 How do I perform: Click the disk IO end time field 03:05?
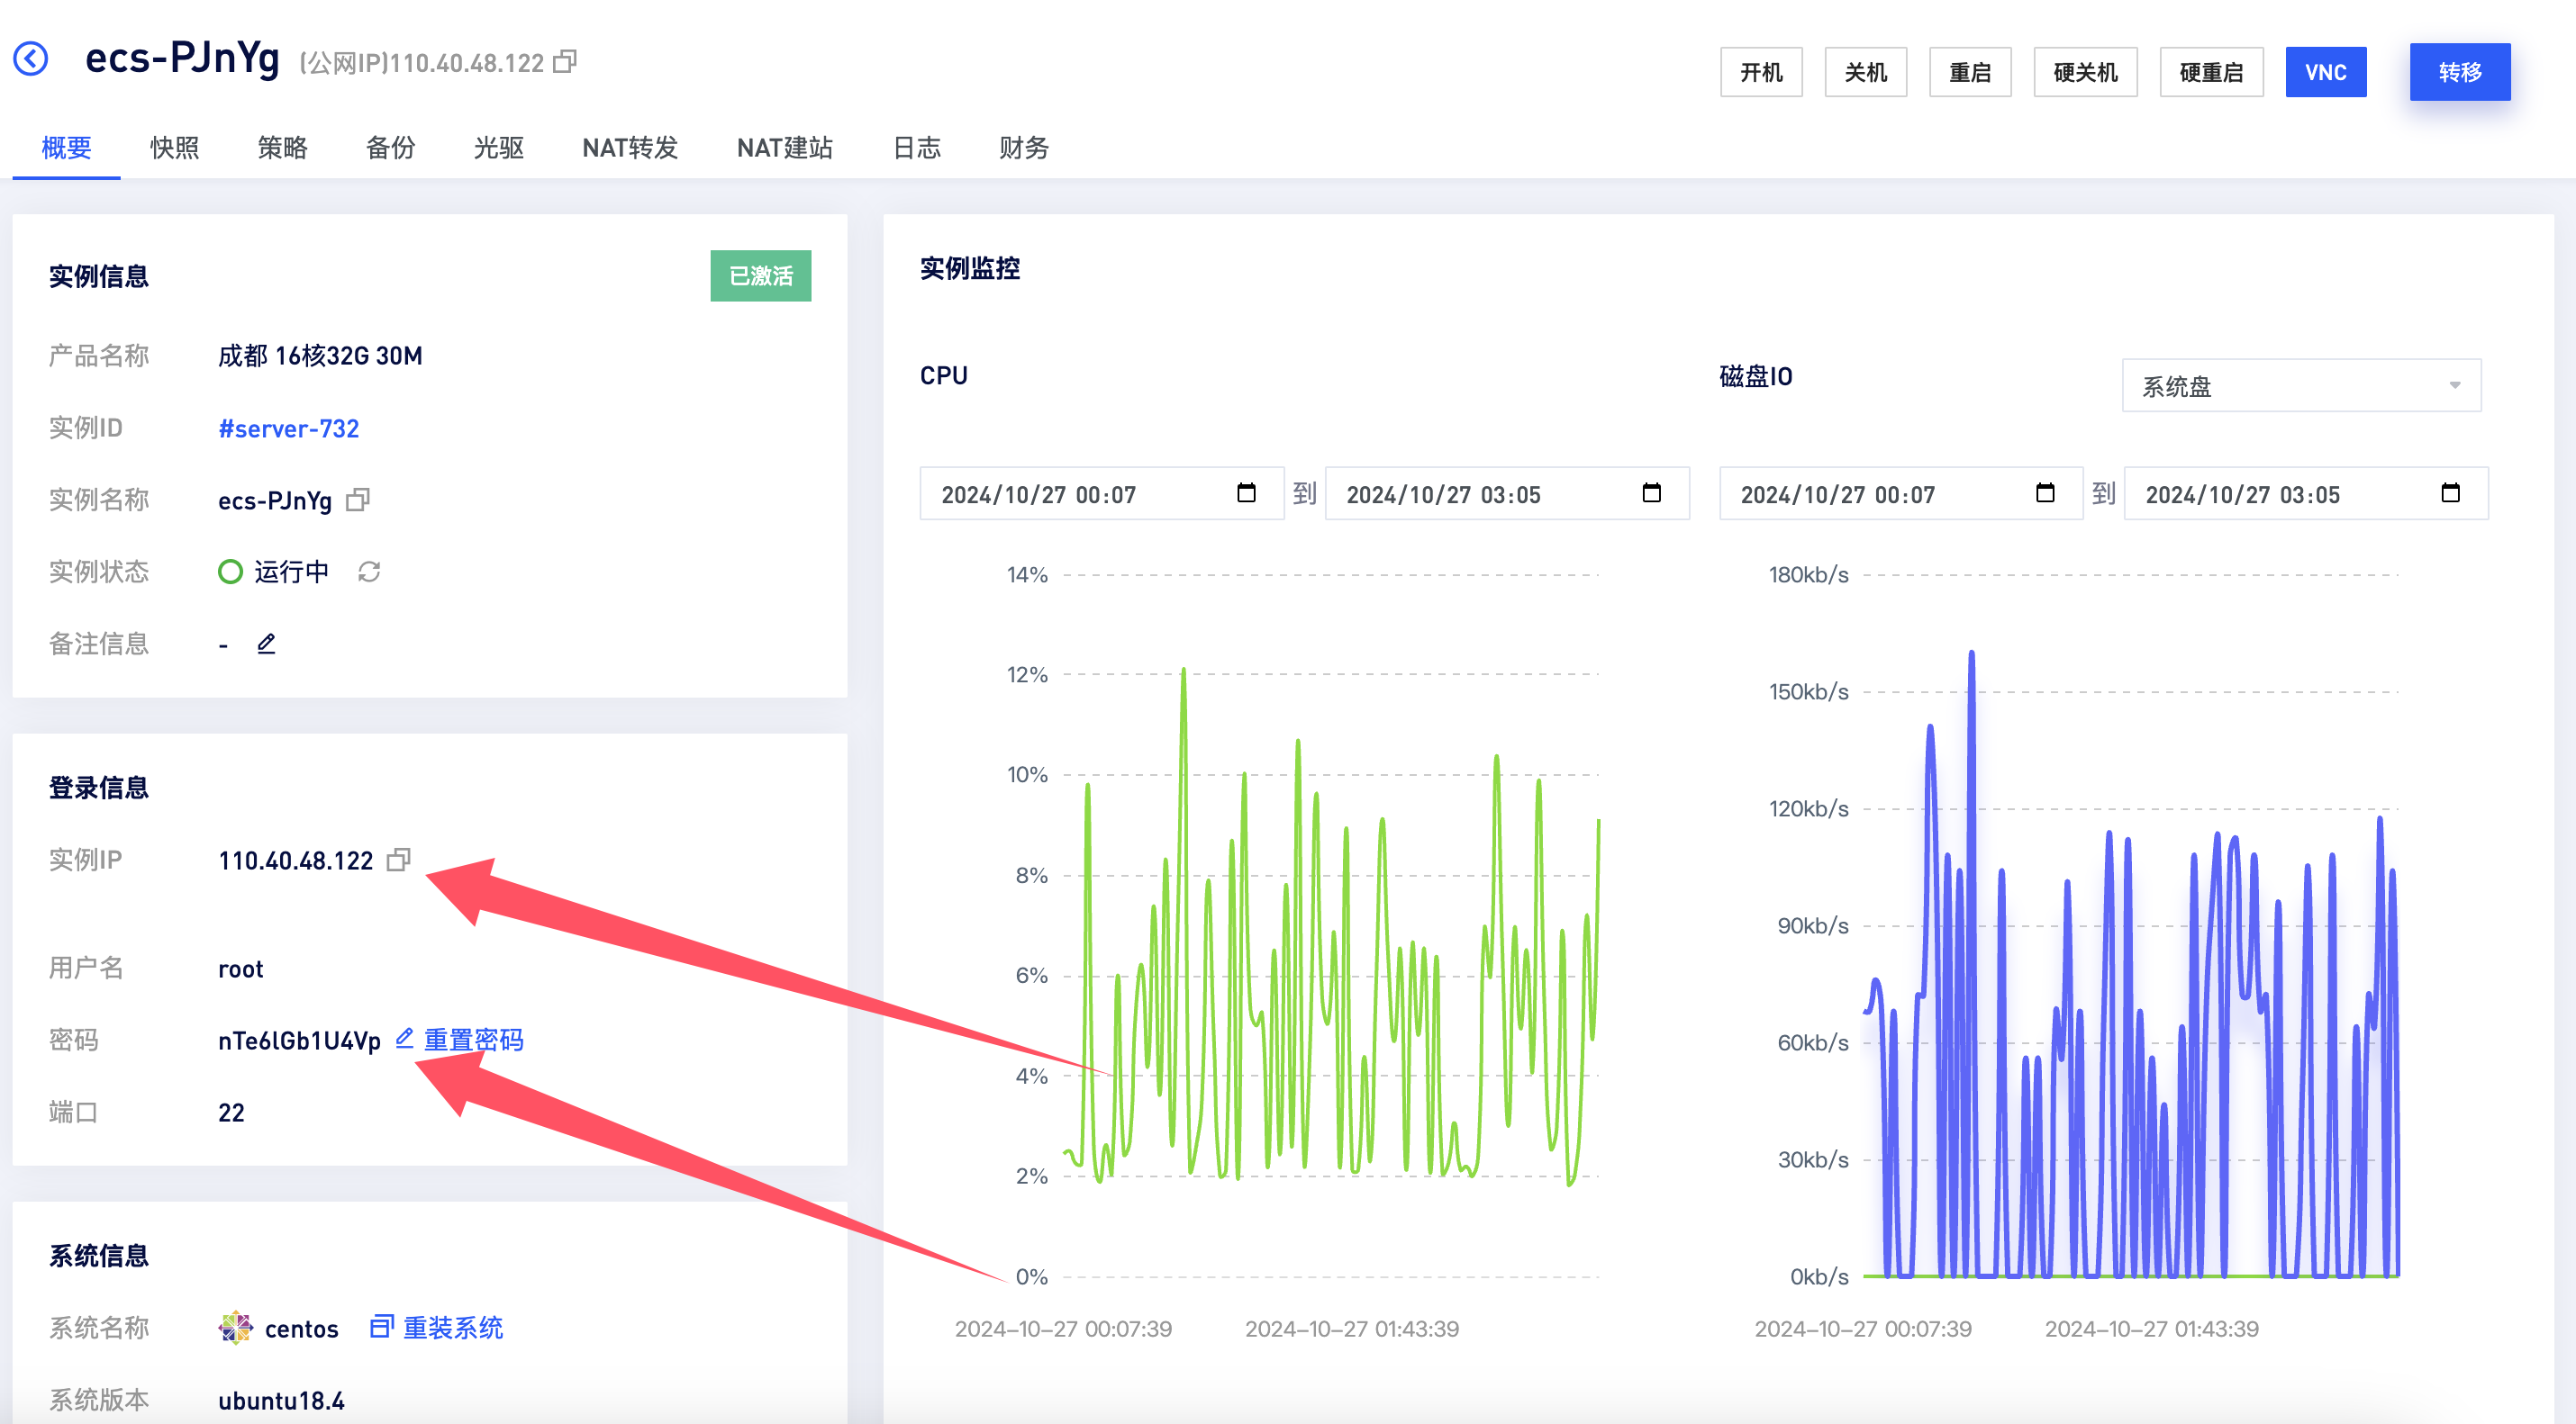click(2306, 493)
